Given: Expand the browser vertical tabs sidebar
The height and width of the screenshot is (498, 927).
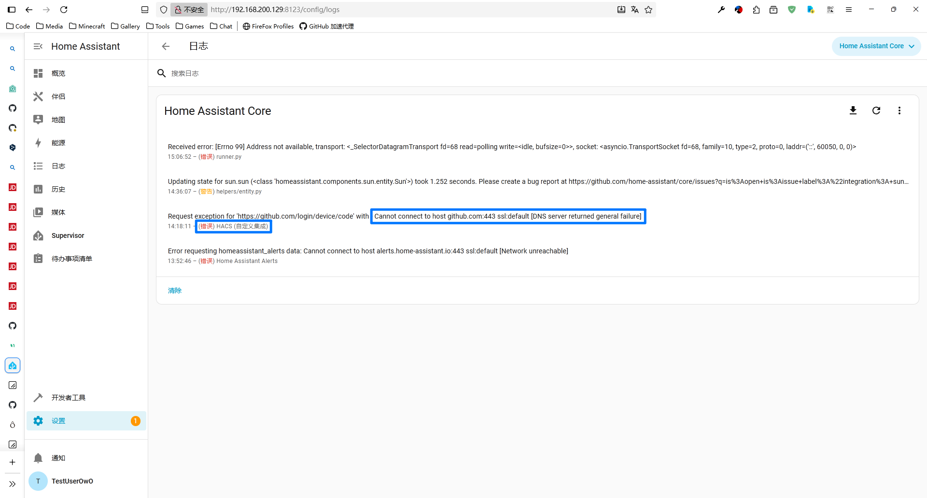Looking at the screenshot, I should [x=12, y=484].
